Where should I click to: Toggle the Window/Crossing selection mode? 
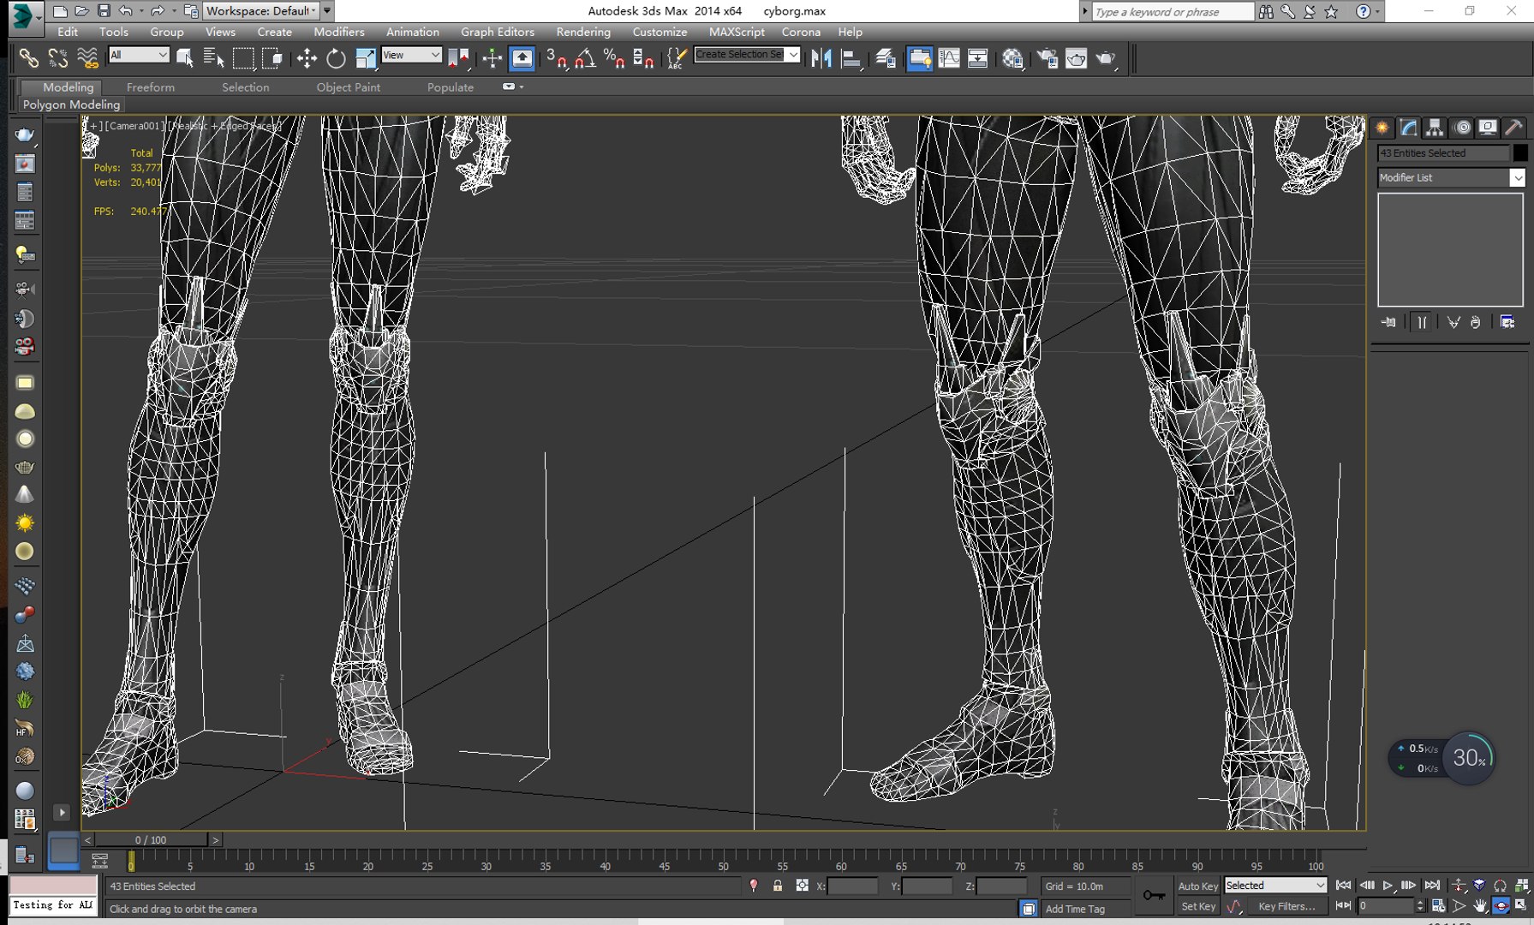pyautogui.click(x=274, y=58)
